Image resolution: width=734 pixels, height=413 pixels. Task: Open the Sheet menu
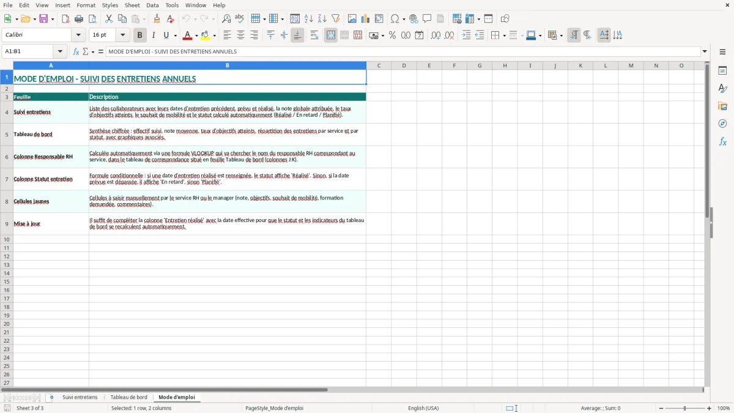[132, 5]
